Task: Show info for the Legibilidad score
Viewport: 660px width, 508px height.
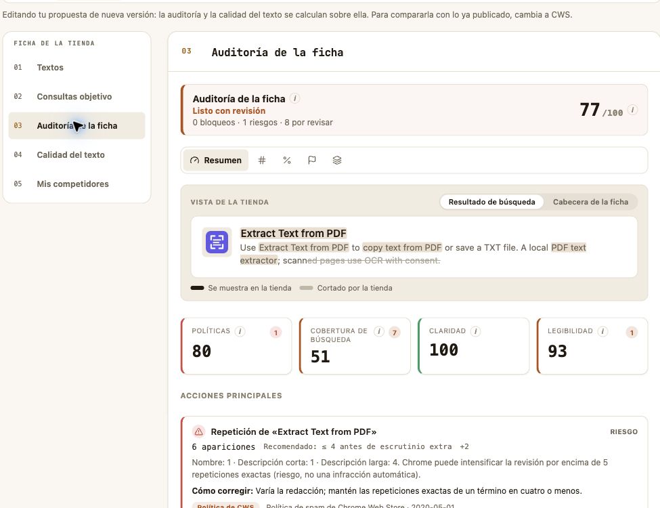Action: [602, 331]
